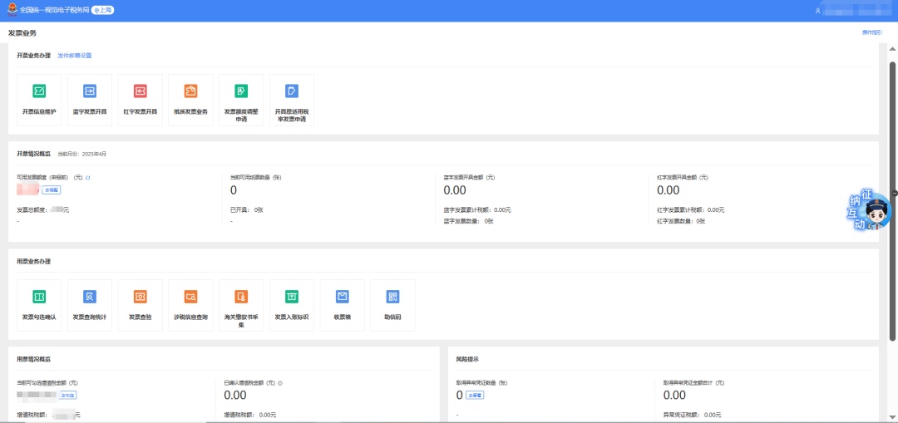Open 发票查询统计 invoice query statistics

tap(90, 304)
